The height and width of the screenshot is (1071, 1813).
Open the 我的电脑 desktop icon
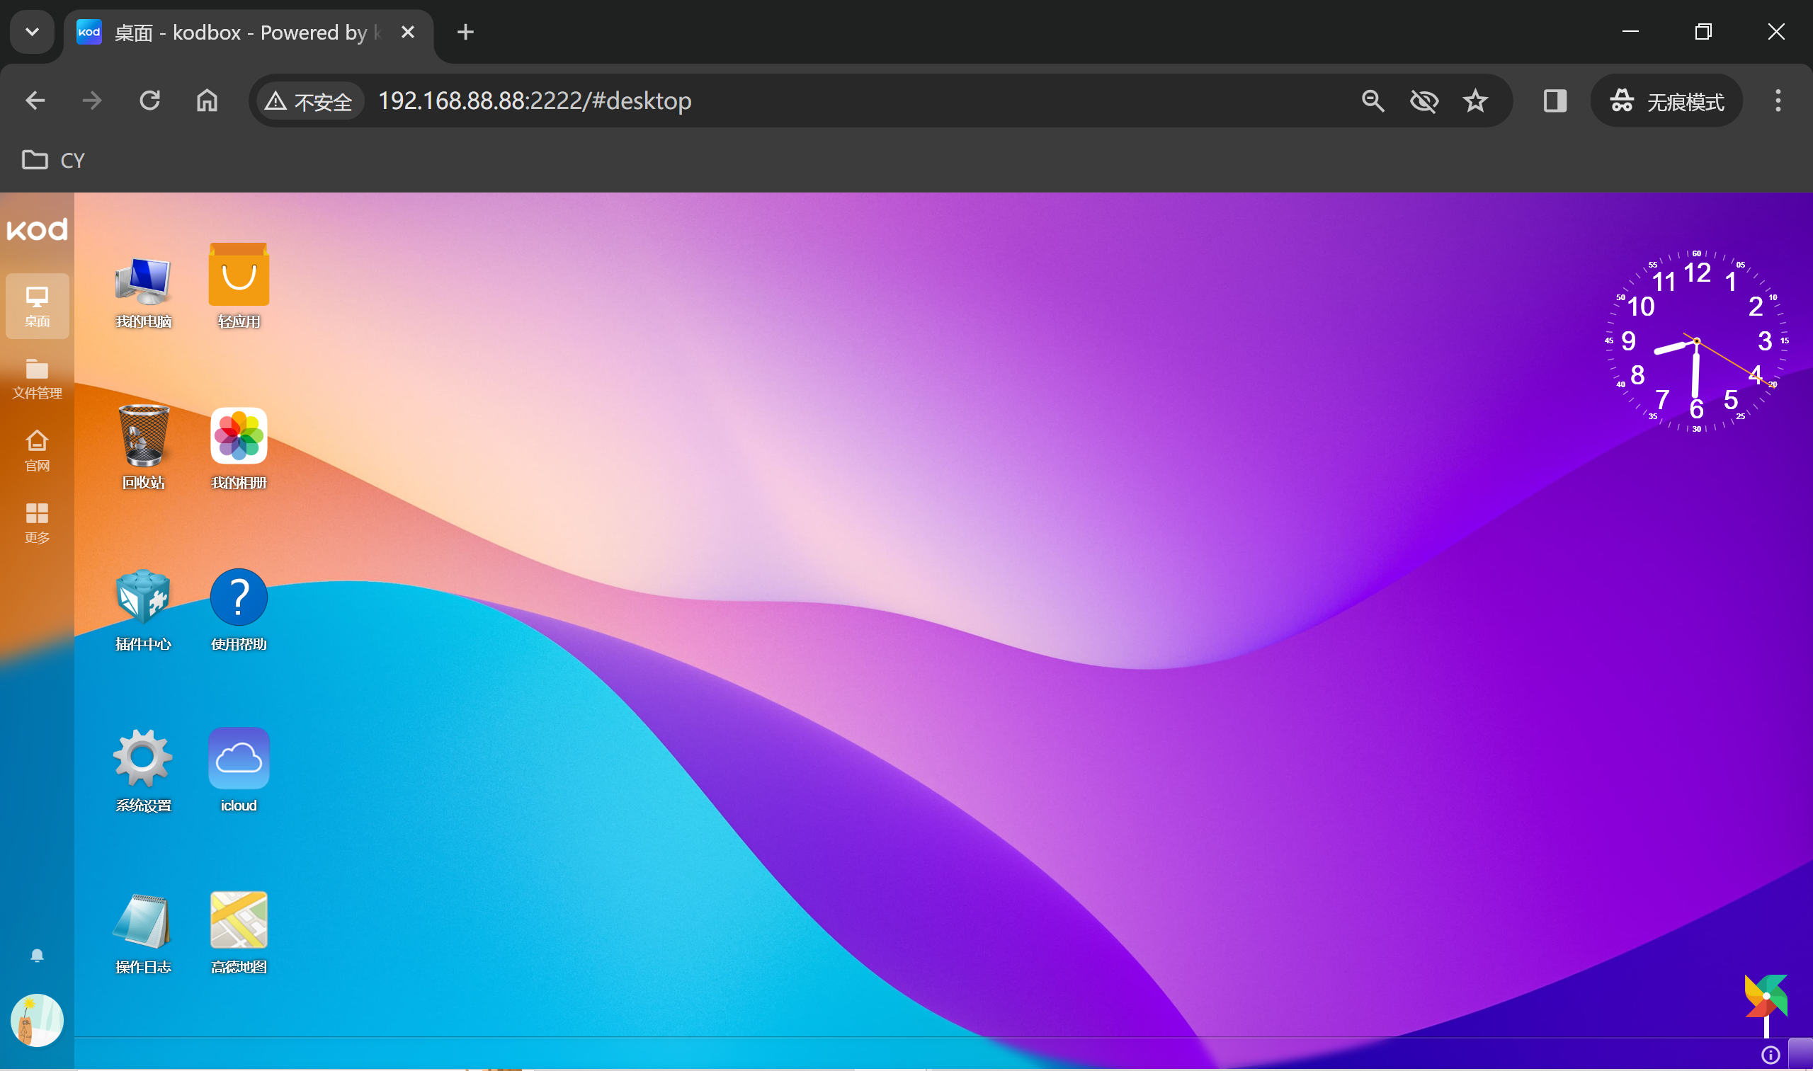pyautogui.click(x=143, y=292)
